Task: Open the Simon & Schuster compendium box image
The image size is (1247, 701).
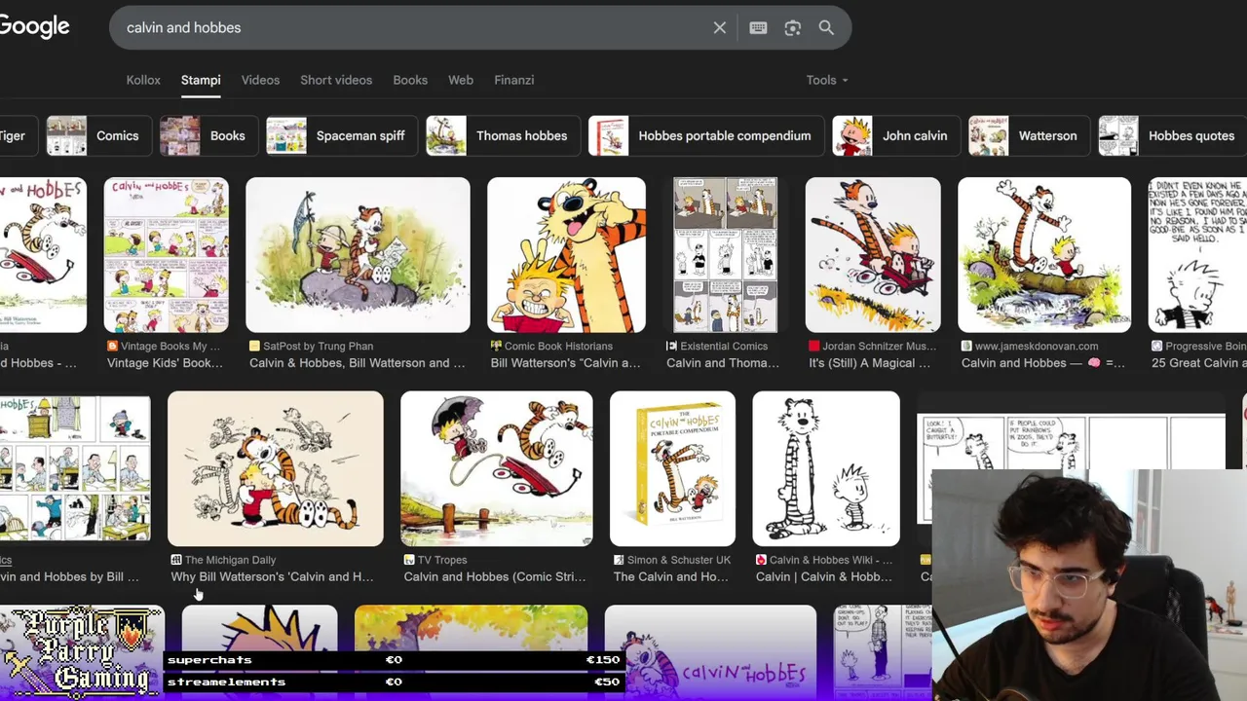Action: coord(672,468)
